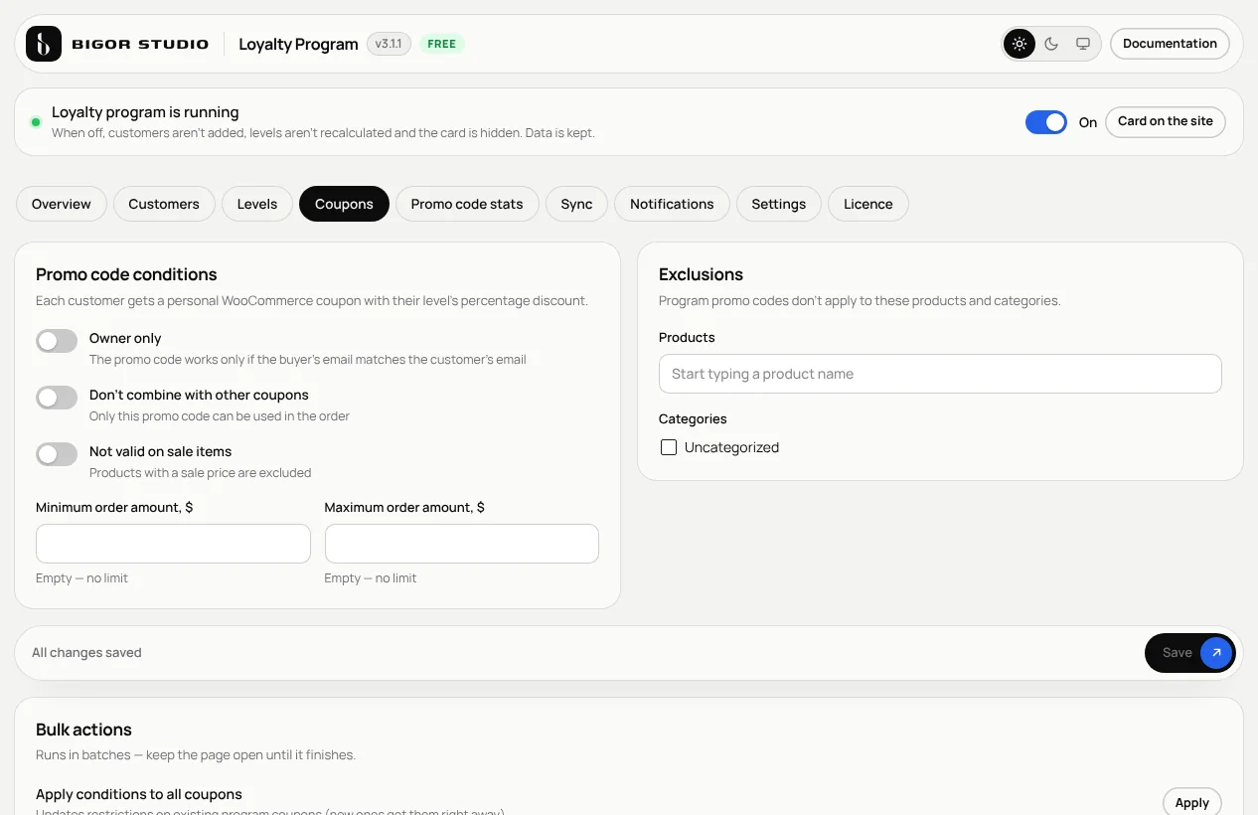Toggle Not valid on sale items
1258x815 pixels.
point(57,454)
